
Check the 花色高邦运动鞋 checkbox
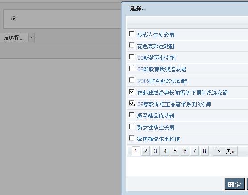click(132, 45)
